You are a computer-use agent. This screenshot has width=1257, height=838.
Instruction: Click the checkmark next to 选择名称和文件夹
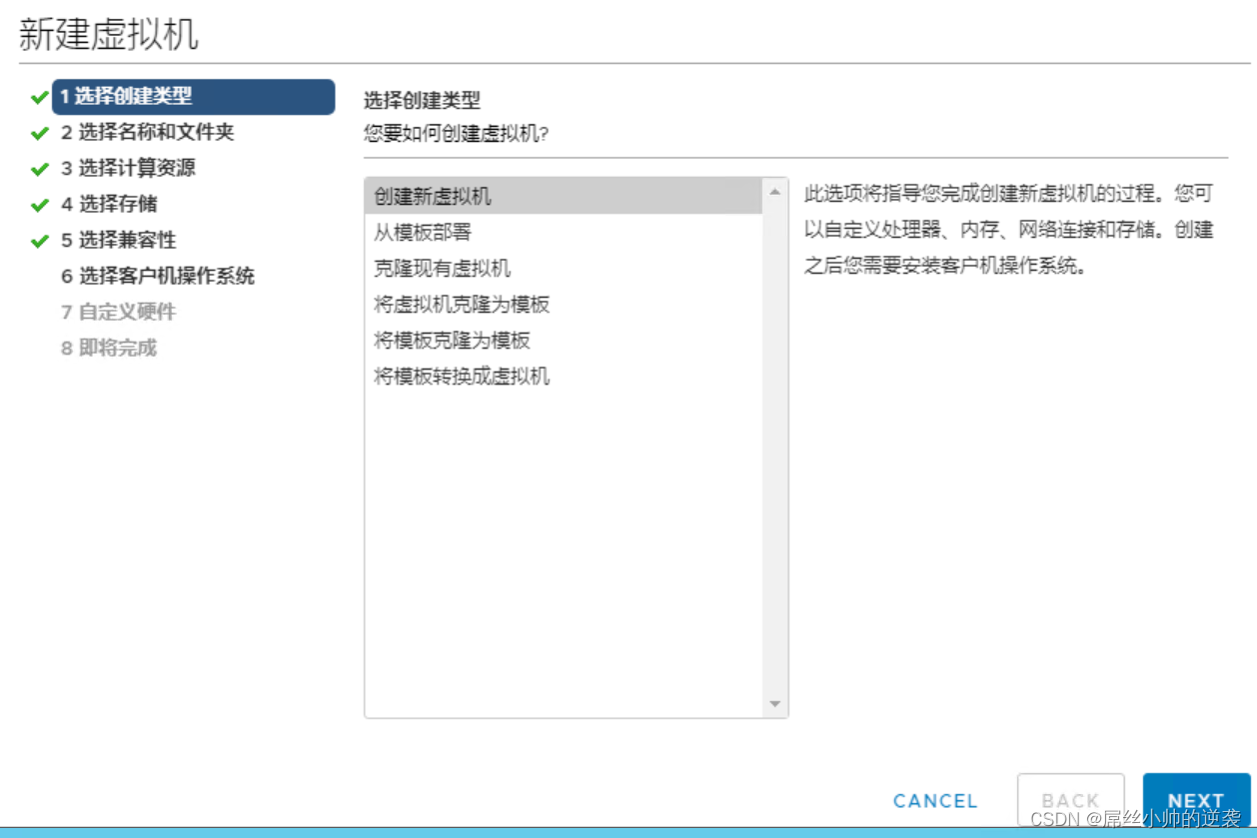pyautogui.click(x=37, y=133)
